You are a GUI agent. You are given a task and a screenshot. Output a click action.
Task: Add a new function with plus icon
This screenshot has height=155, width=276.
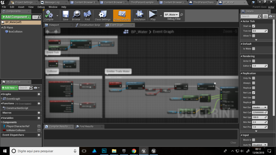click(x=39, y=103)
